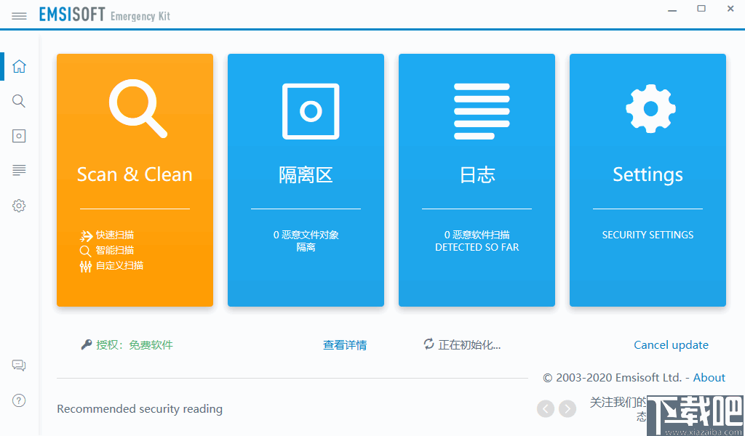Open 查看详情 details link
Image resolution: width=745 pixels, height=436 pixels.
(x=344, y=344)
